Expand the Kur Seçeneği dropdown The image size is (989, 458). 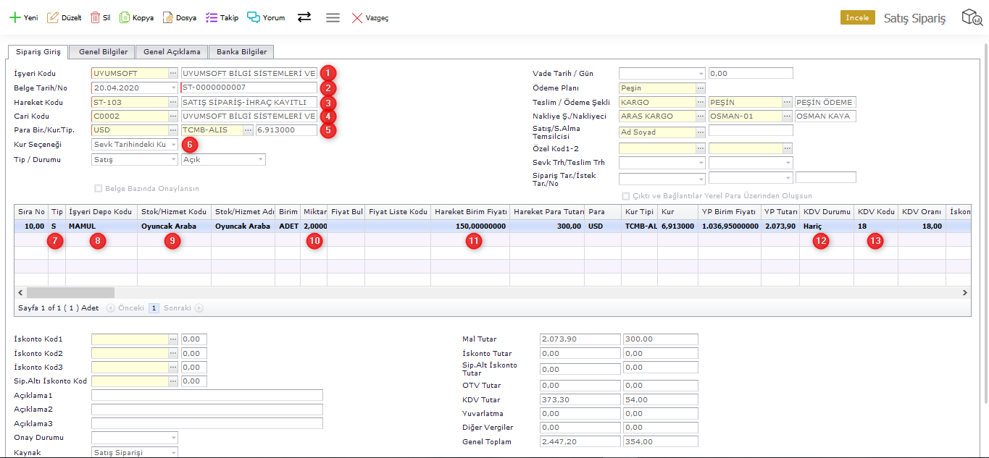click(x=173, y=145)
